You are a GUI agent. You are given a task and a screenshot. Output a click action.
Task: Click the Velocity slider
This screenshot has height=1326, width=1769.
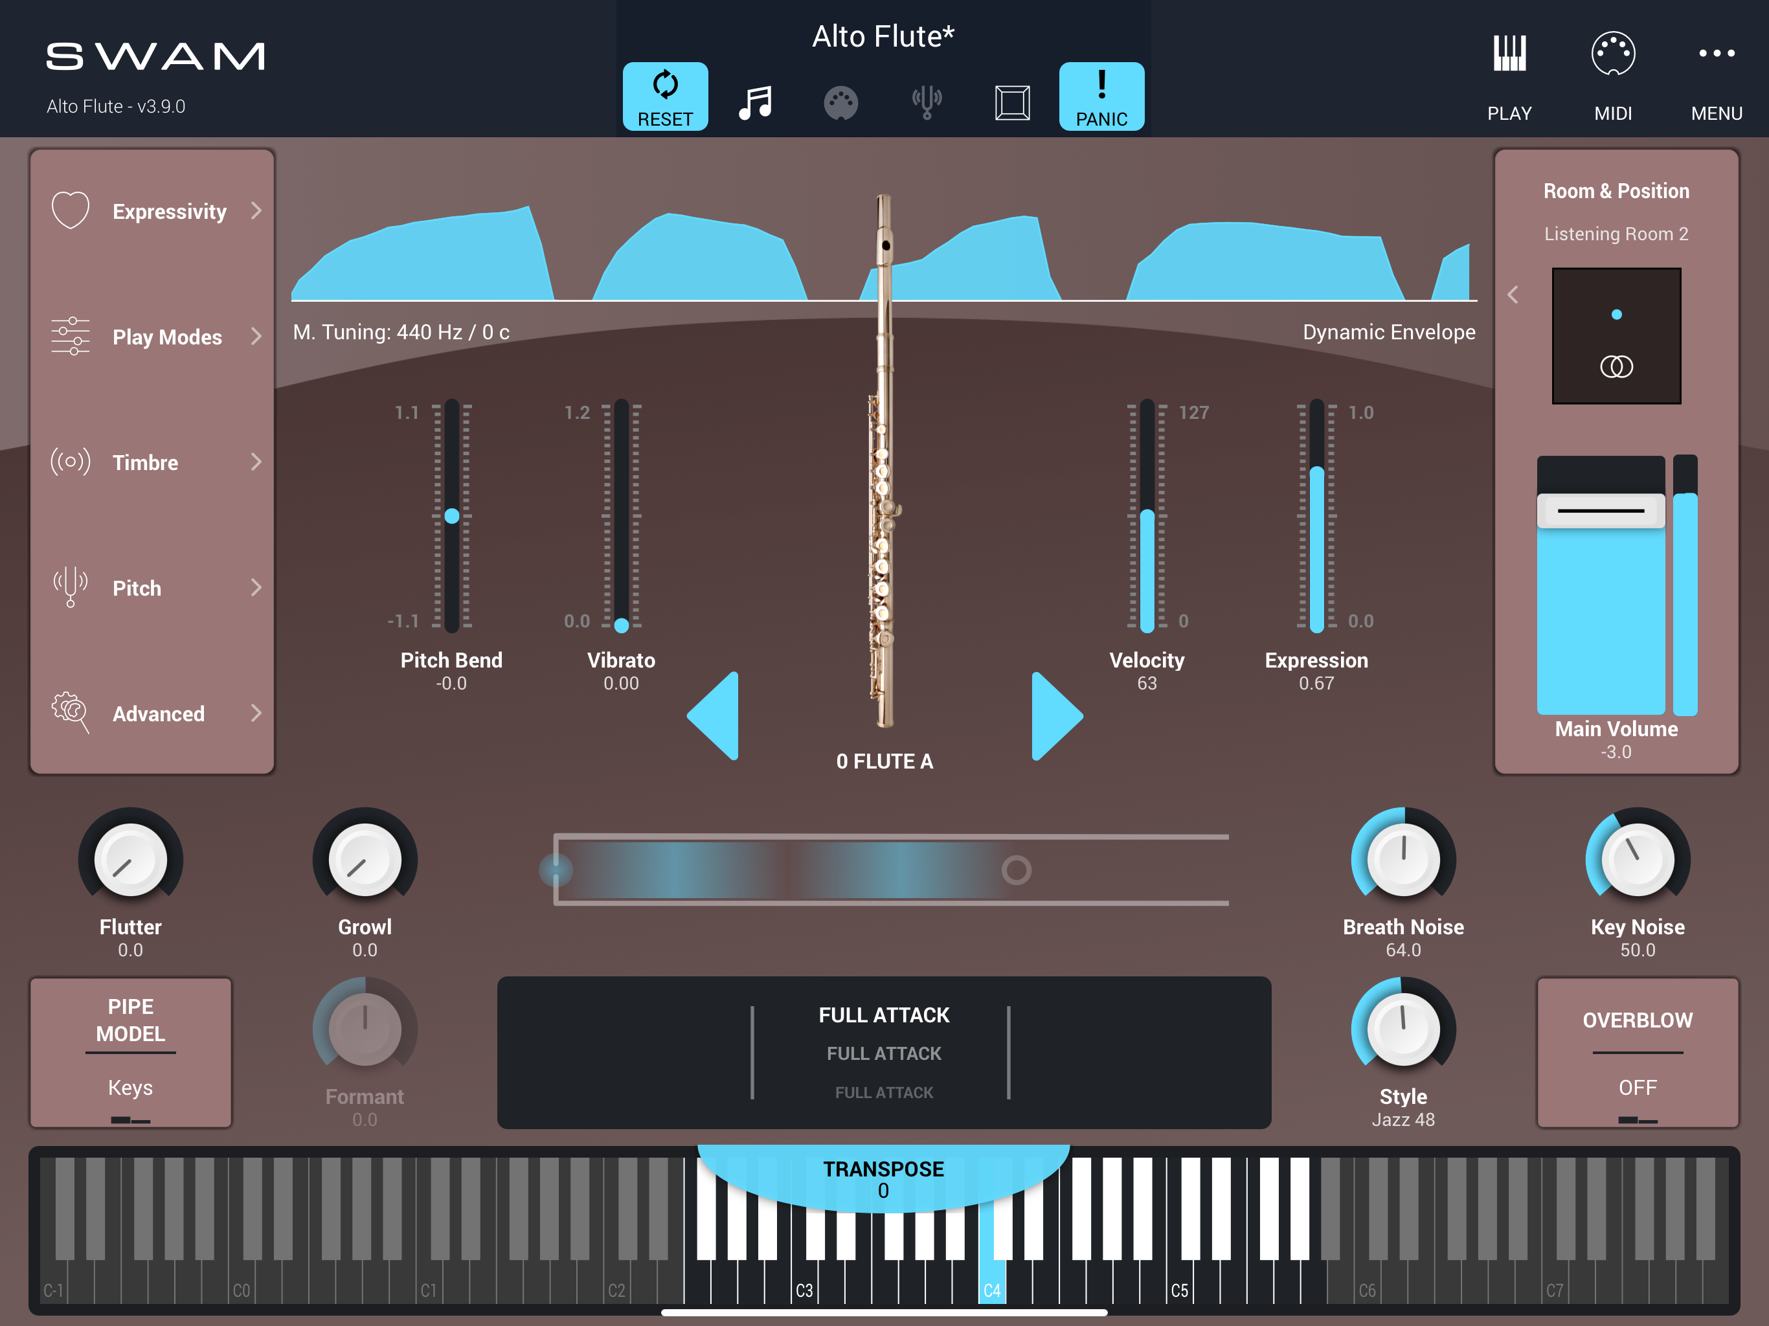tap(1147, 516)
